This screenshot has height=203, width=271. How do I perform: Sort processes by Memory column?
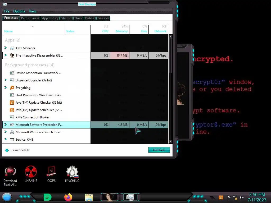[120, 29]
